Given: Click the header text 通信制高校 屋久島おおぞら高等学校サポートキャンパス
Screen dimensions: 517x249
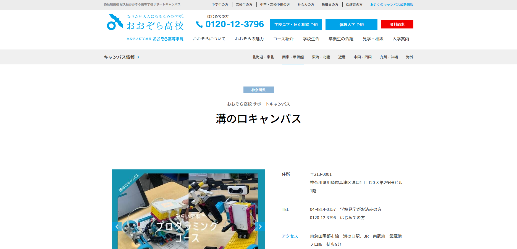Looking at the screenshot, I should (x=142, y=4).
